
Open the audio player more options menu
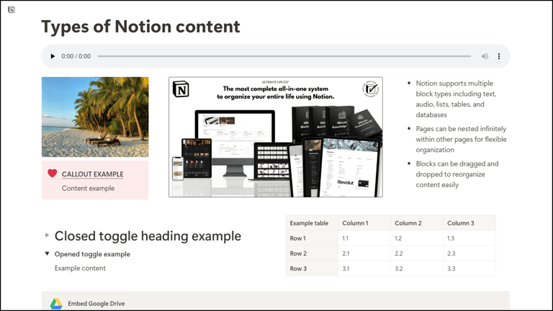(x=499, y=56)
